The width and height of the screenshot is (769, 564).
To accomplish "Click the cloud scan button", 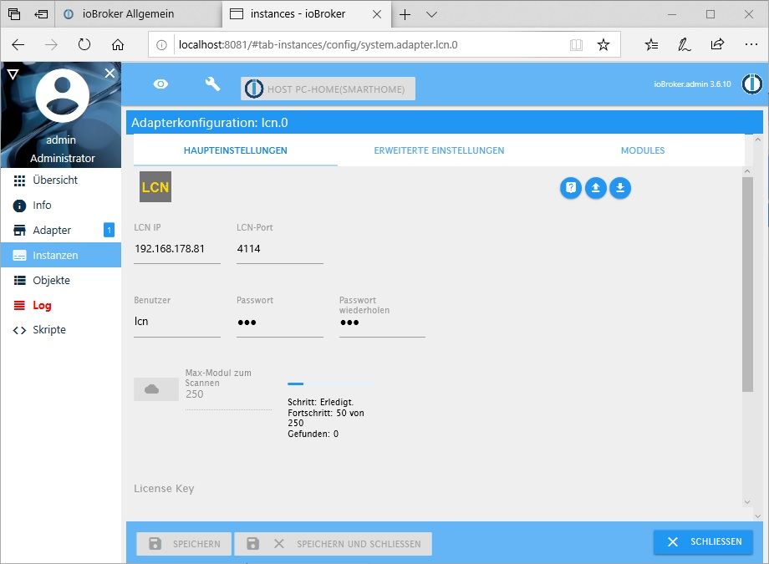I will (156, 389).
